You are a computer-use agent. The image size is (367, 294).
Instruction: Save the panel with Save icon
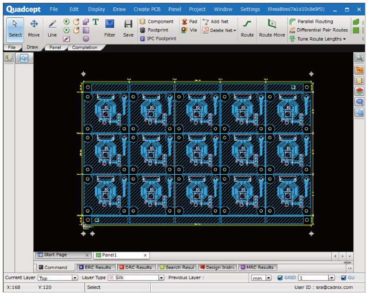click(128, 28)
